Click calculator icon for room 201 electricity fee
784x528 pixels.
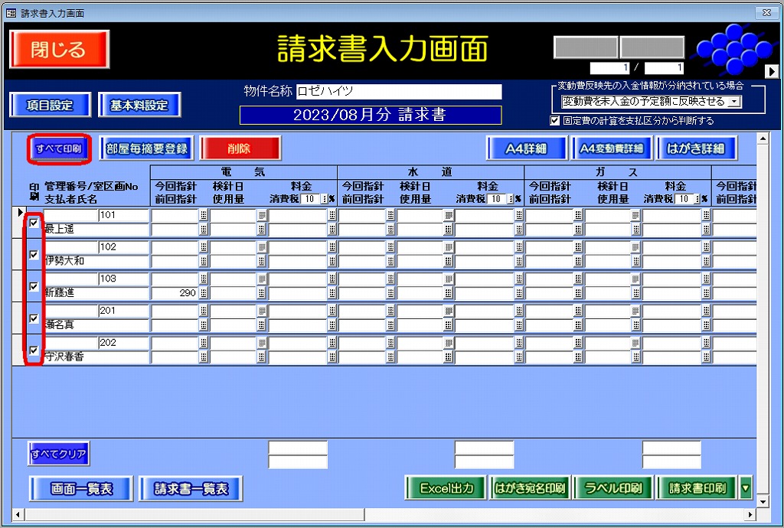point(332,311)
